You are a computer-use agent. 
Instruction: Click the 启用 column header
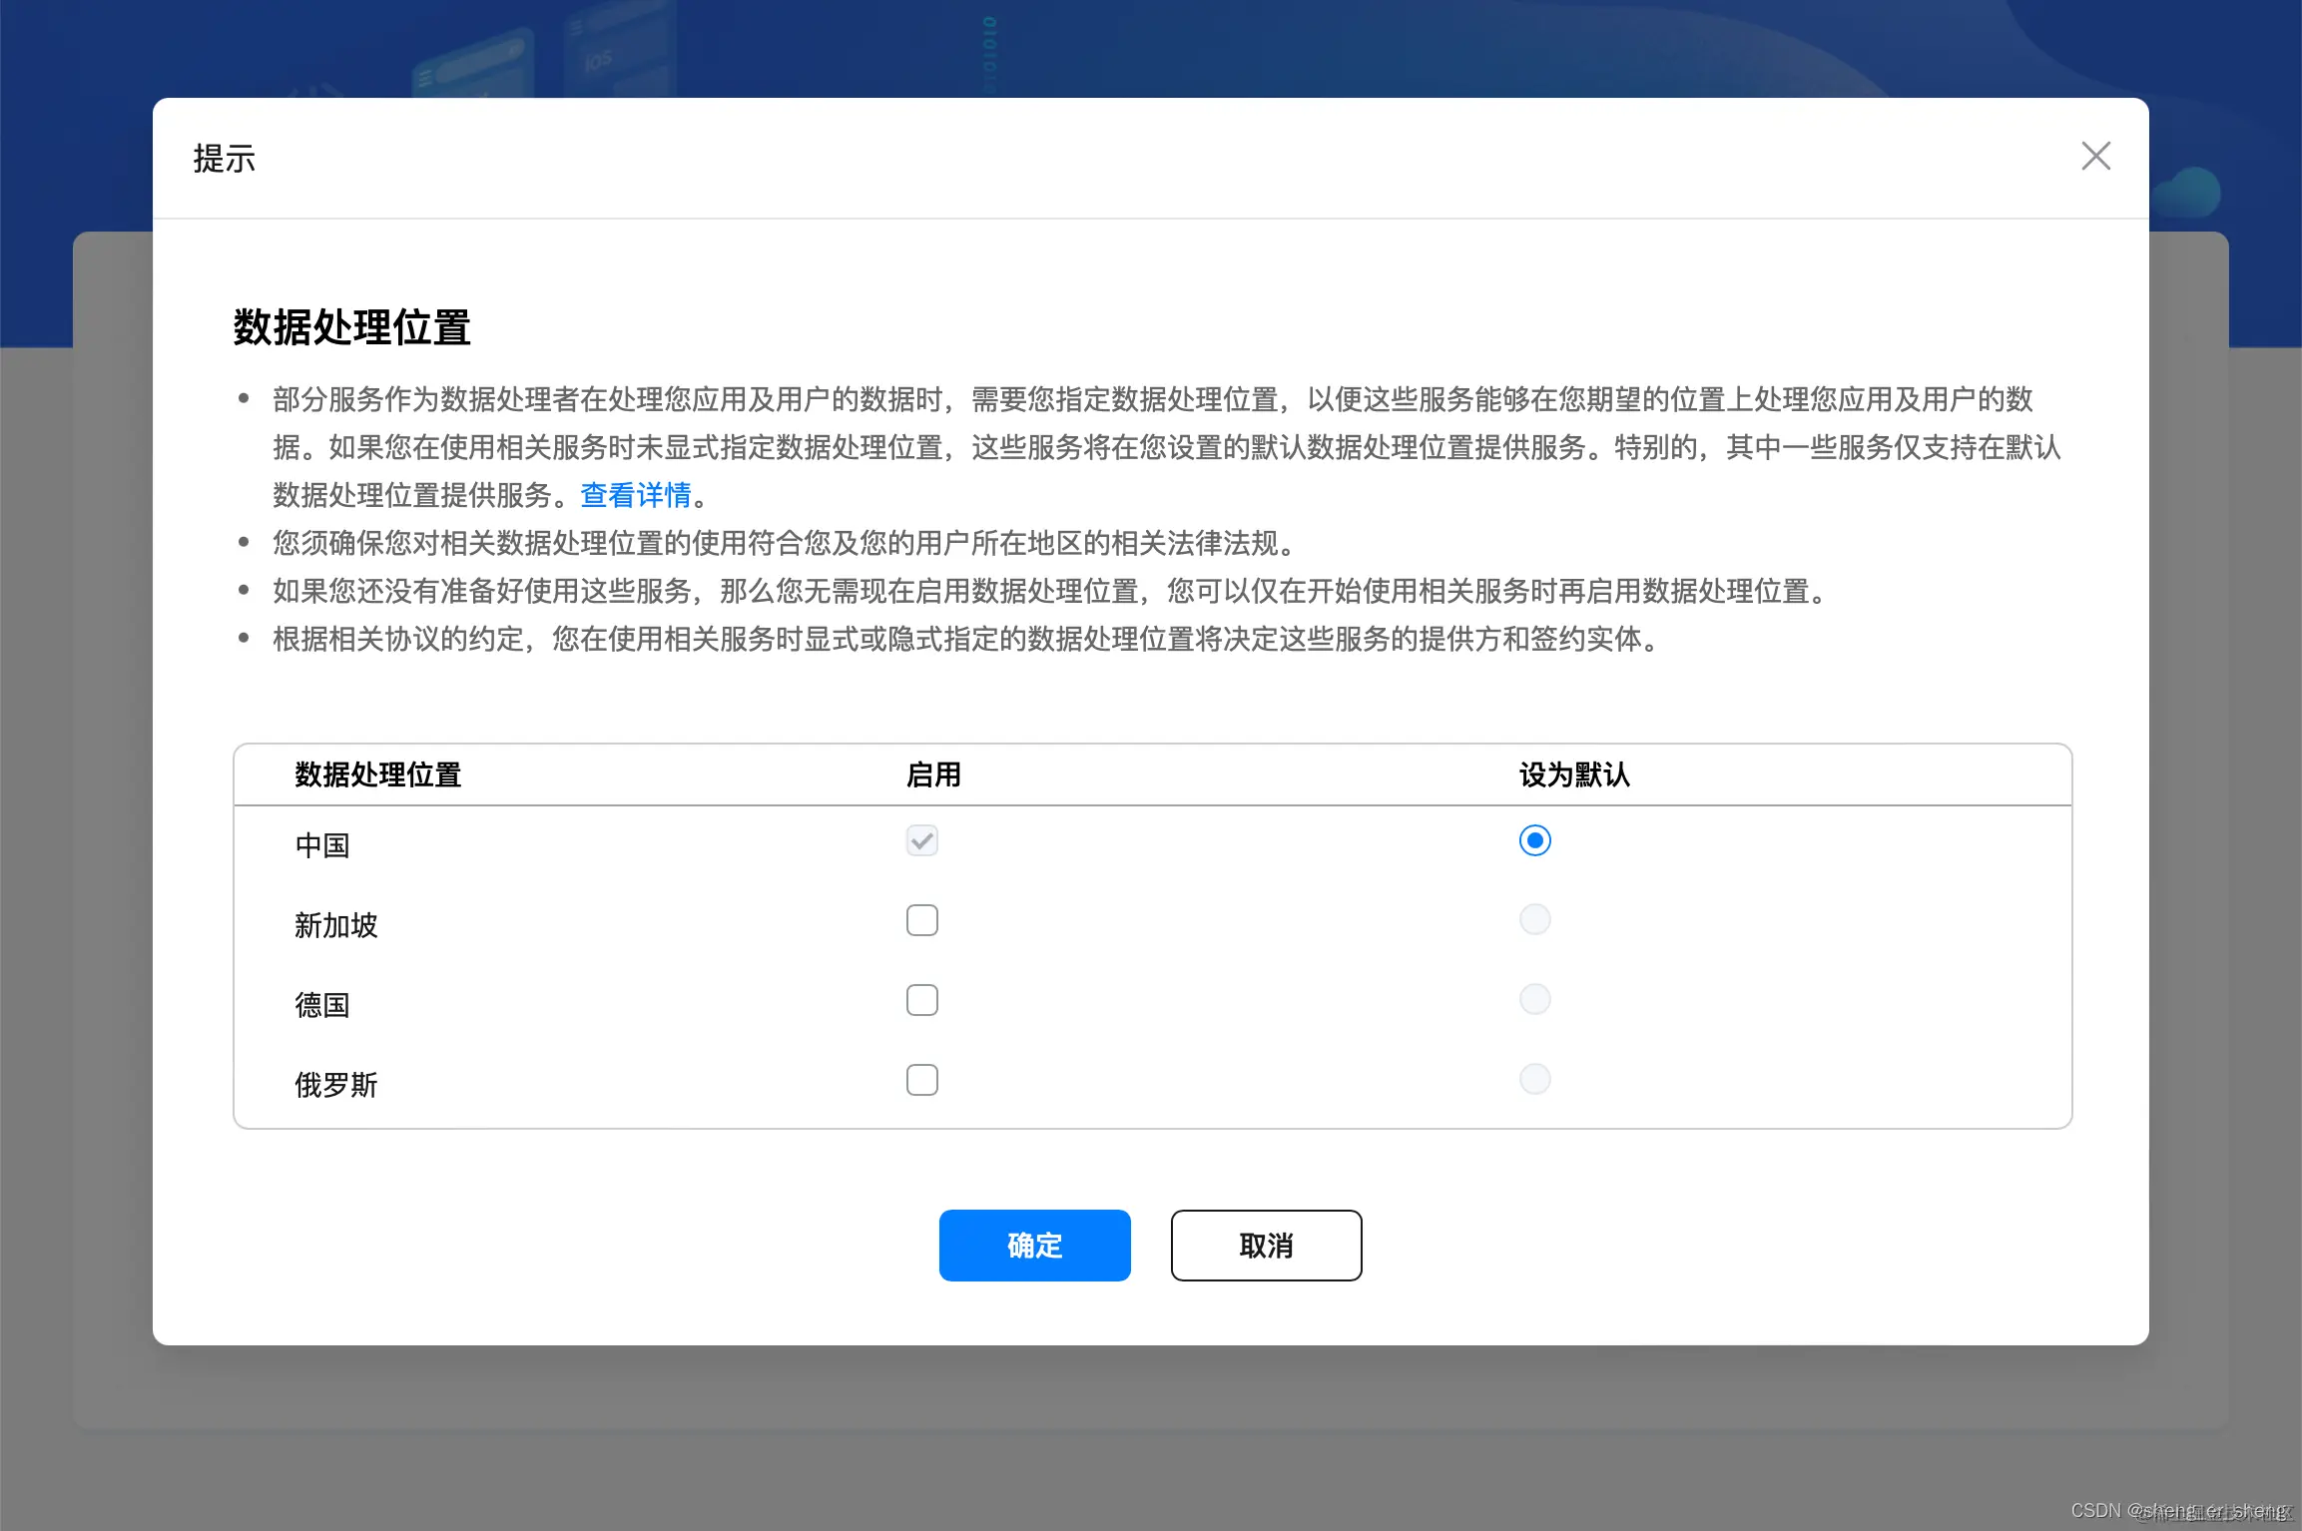pos(932,774)
